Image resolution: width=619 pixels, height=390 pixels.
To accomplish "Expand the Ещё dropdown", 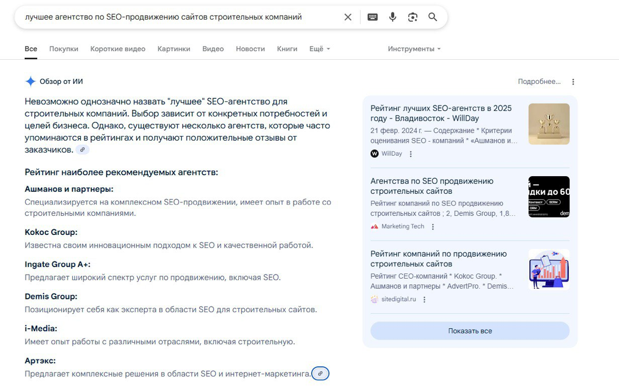I will (319, 49).
